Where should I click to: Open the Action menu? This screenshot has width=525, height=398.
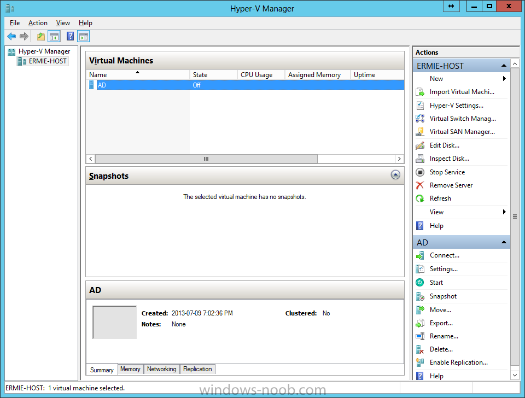[38, 23]
